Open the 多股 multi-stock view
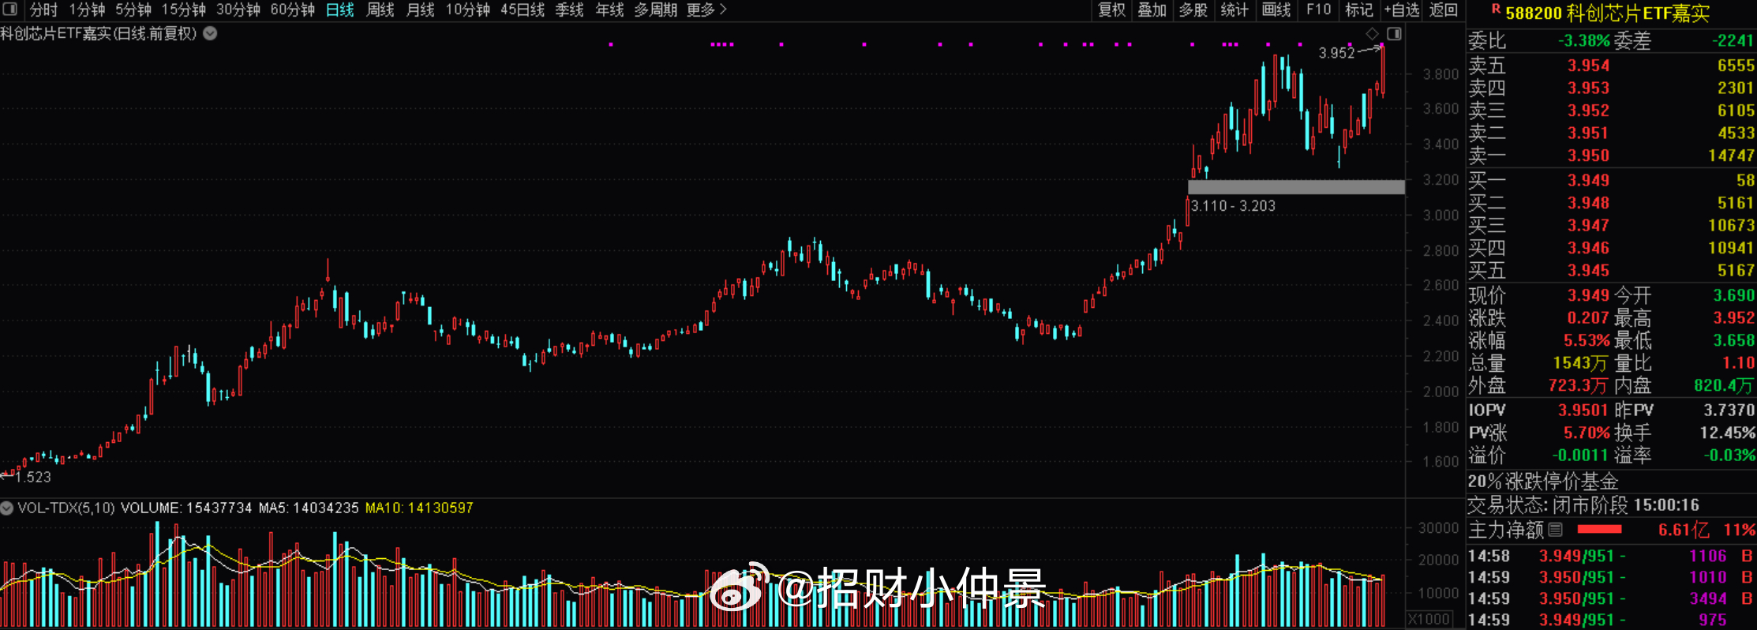This screenshot has height=630, width=1757. click(x=1193, y=9)
